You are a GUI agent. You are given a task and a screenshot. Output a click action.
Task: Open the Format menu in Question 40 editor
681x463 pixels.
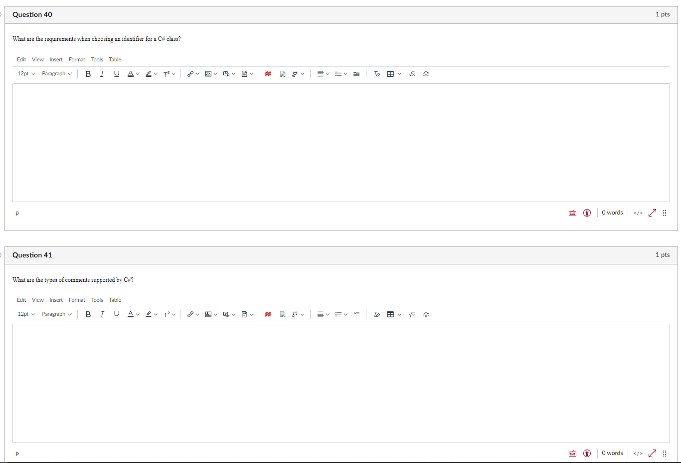click(77, 59)
